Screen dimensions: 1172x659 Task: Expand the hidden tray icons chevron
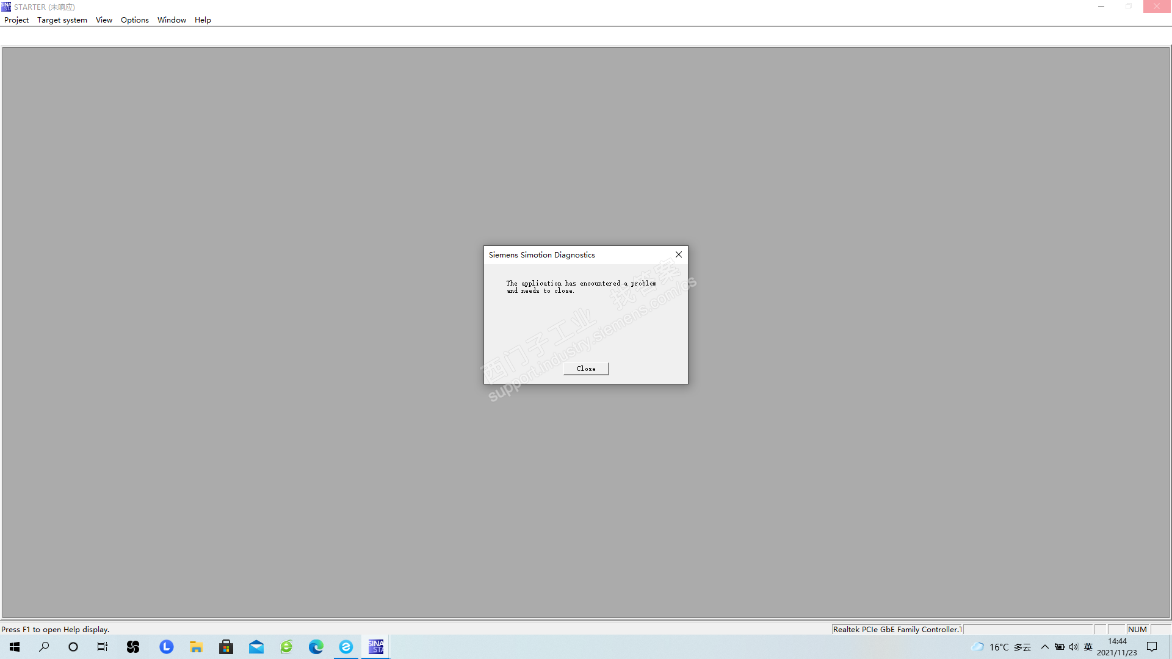coord(1044,647)
